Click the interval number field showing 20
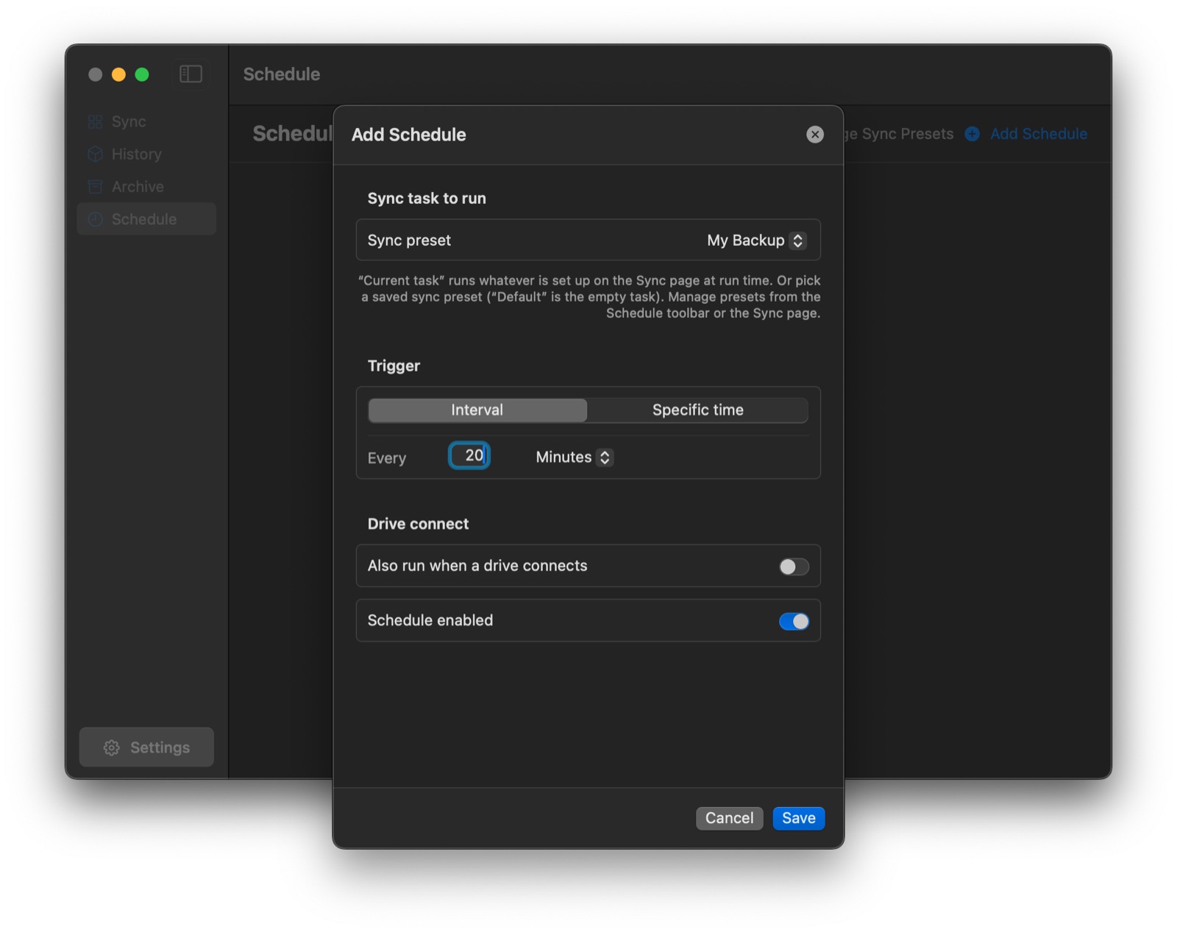 coord(469,456)
